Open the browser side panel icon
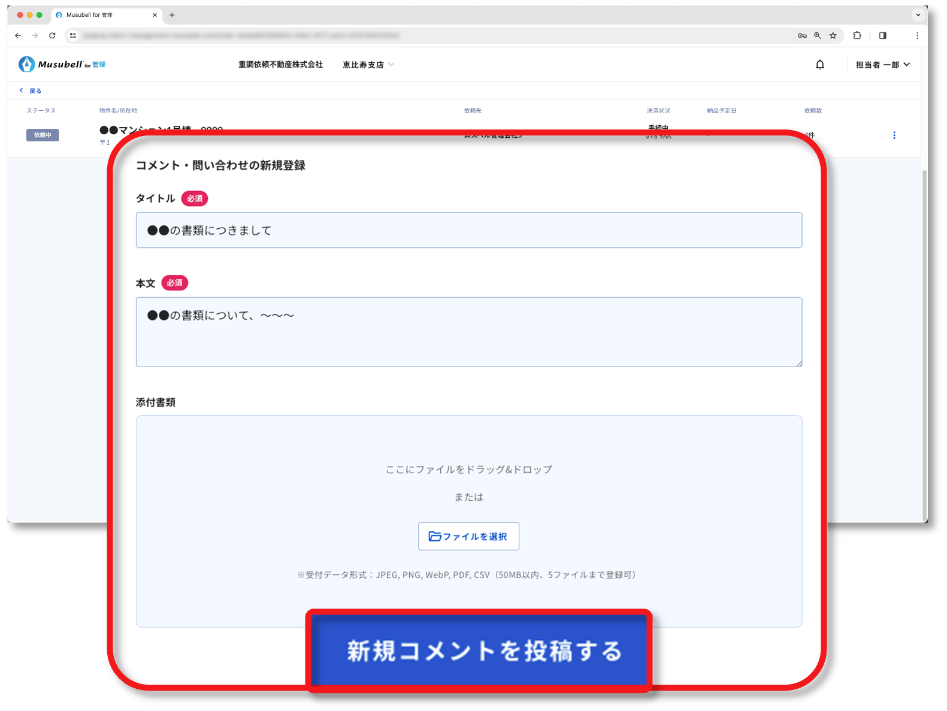Screen dimensions: 947x711 click(x=882, y=36)
